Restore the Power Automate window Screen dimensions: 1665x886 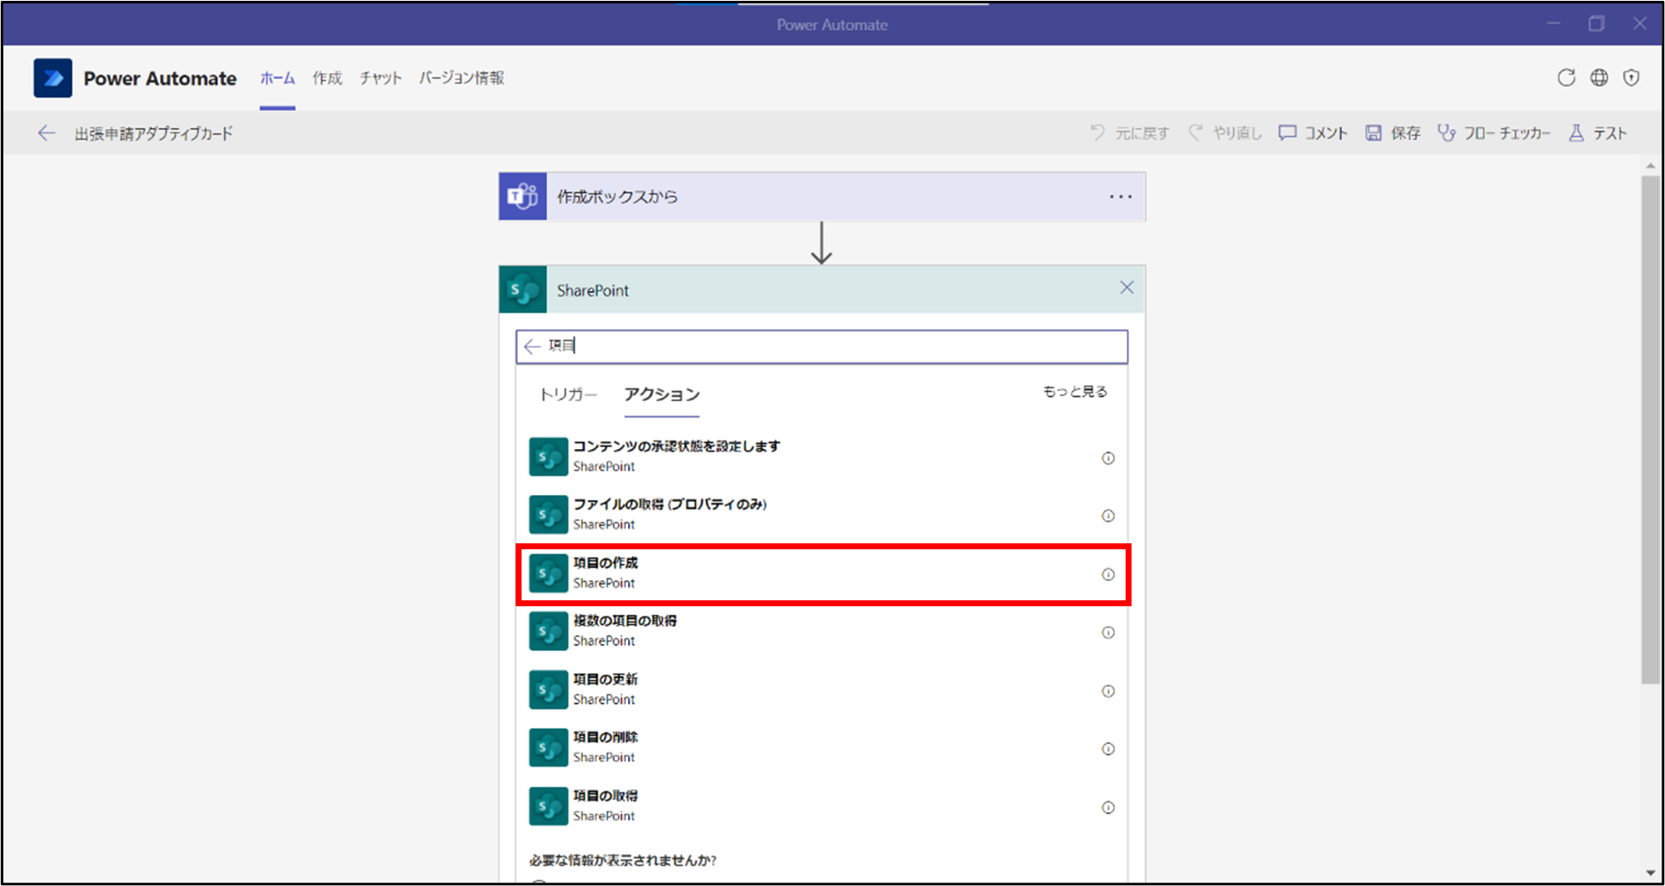click(x=1596, y=24)
